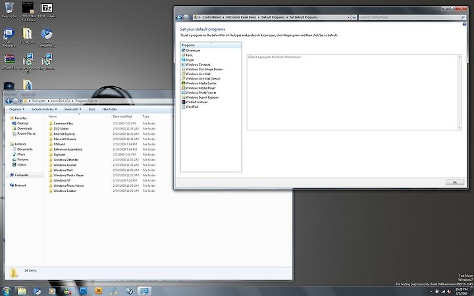Click Local Disk (C:) in Explorer breadcrumb
Screen dimensions: 474x296
tap(60, 101)
